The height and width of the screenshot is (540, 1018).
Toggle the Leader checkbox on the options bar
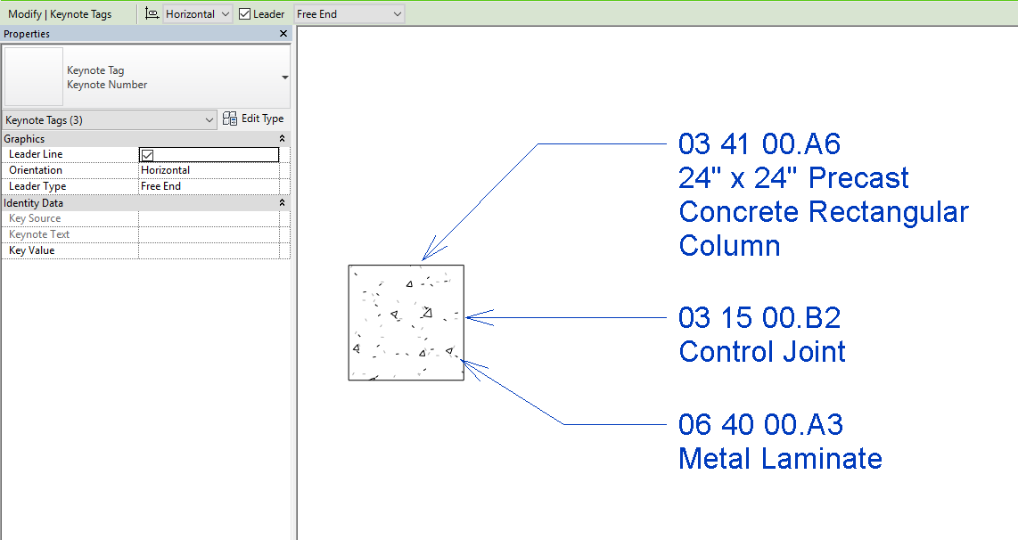tap(243, 13)
